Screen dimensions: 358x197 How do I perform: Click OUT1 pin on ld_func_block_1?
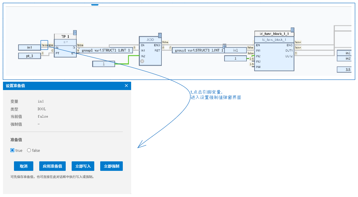289,51
